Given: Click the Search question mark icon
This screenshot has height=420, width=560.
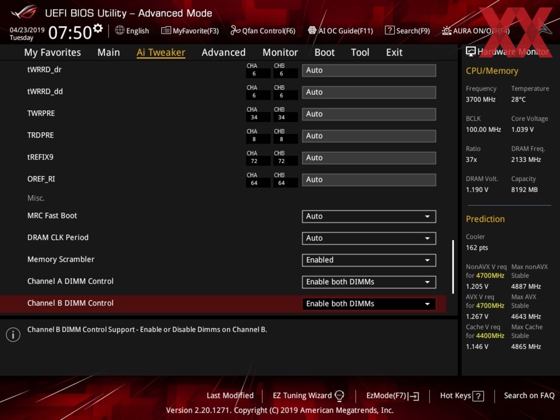Looking at the screenshot, I should pos(390,30).
